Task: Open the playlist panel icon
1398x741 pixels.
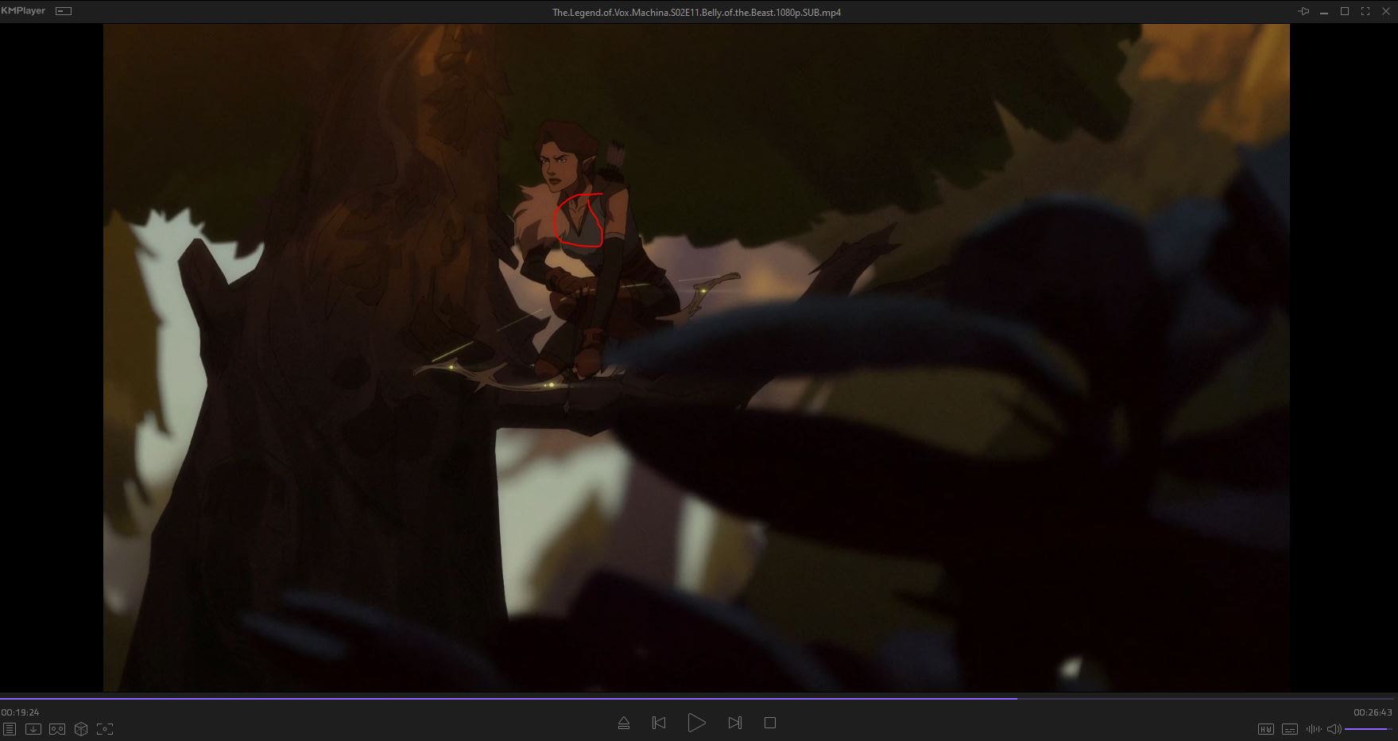Action: (x=10, y=728)
